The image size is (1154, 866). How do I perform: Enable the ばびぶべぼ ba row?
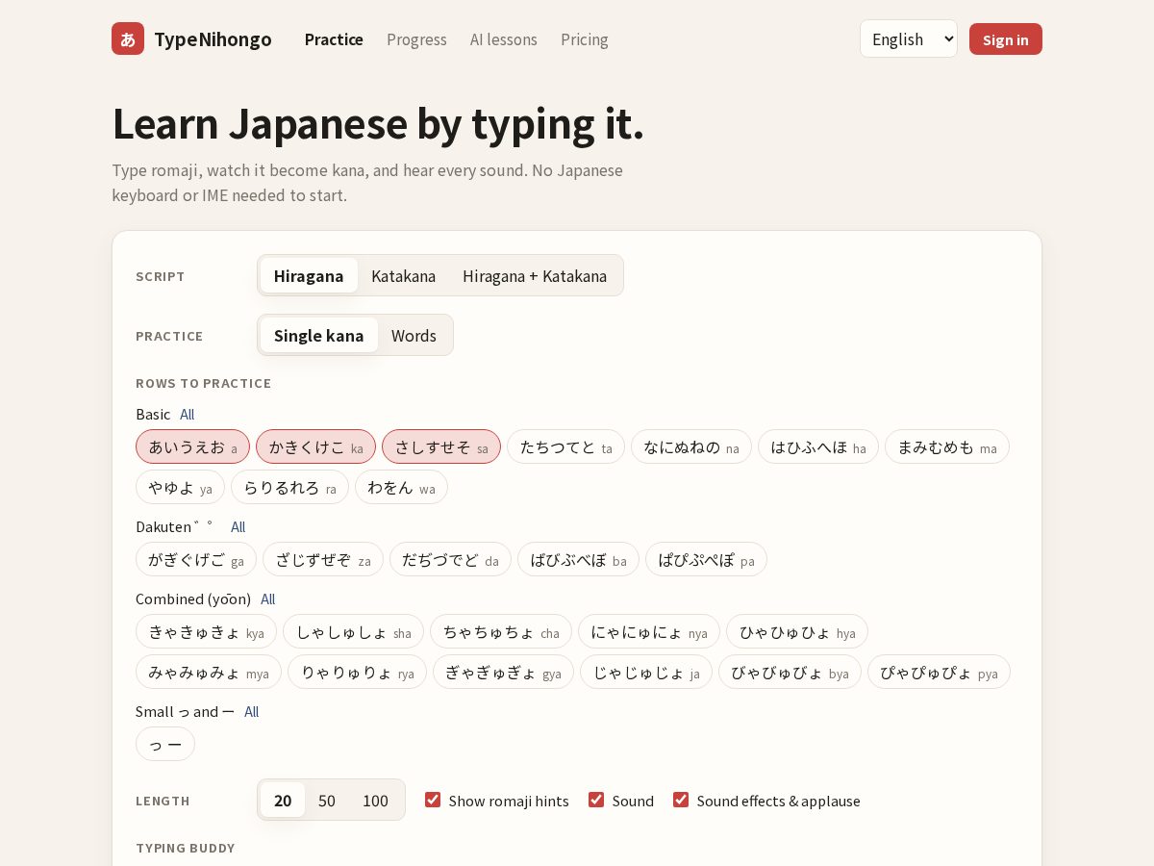click(x=578, y=559)
